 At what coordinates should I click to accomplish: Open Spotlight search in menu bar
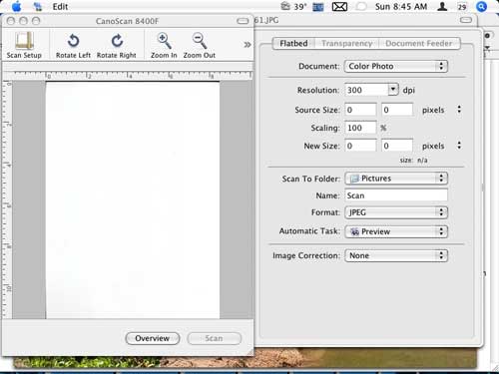tap(481, 6)
